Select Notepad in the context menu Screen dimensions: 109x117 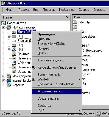(57, 48)
